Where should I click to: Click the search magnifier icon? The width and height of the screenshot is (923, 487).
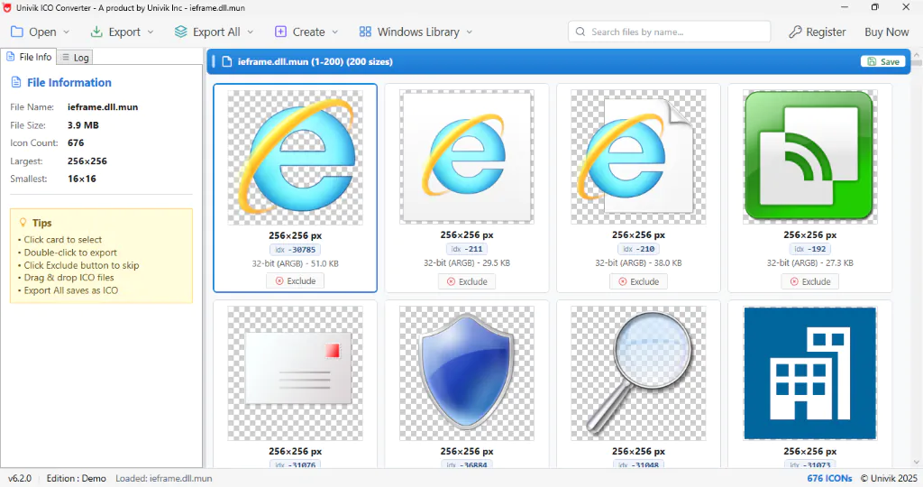click(580, 32)
